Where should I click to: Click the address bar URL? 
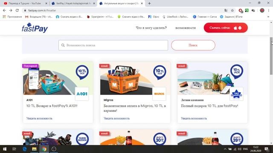[42, 10]
